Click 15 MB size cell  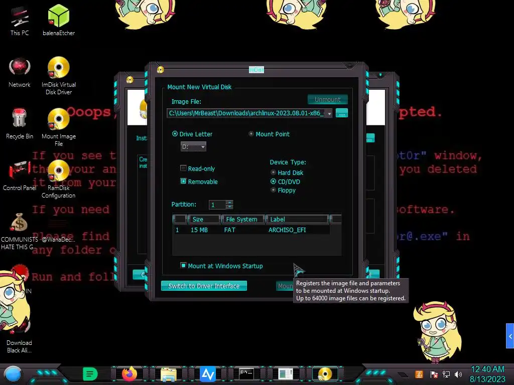[199, 230]
